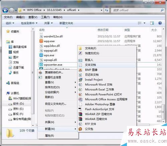The width and height of the screenshot is (167, 146).
Task: Click the Back navigation arrow
Action: pos(5,10)
